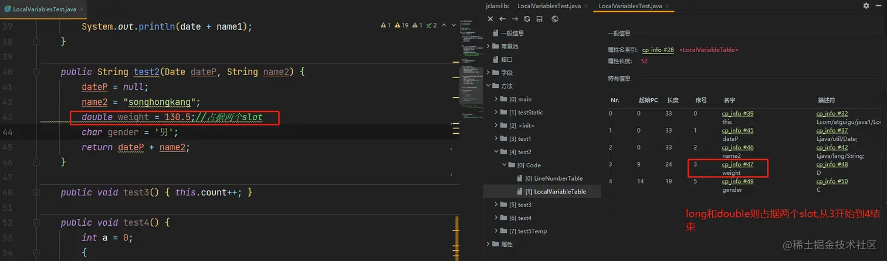
Task: Close the active jclasslib LocalVariablesTest.java tab
Action: tap(668, 6)
